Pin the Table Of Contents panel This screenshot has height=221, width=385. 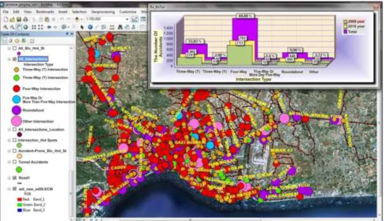(x=67, y=34)
